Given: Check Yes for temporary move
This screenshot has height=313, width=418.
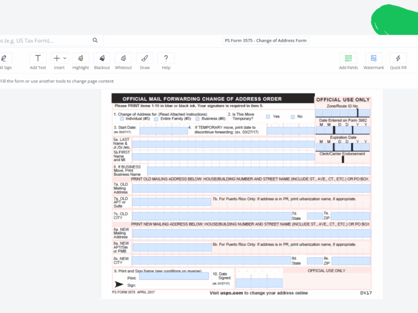Looking at the screenshot, I should (268, 117).
